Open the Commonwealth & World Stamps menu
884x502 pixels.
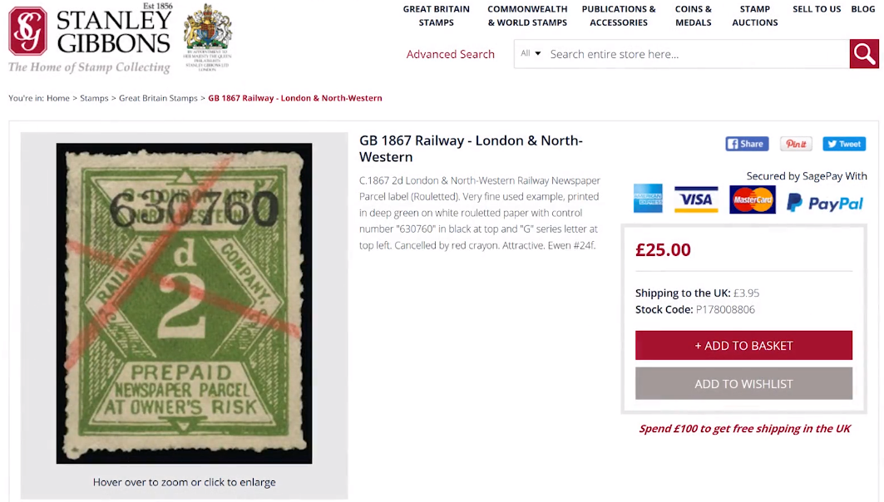(x=527, y=16)
